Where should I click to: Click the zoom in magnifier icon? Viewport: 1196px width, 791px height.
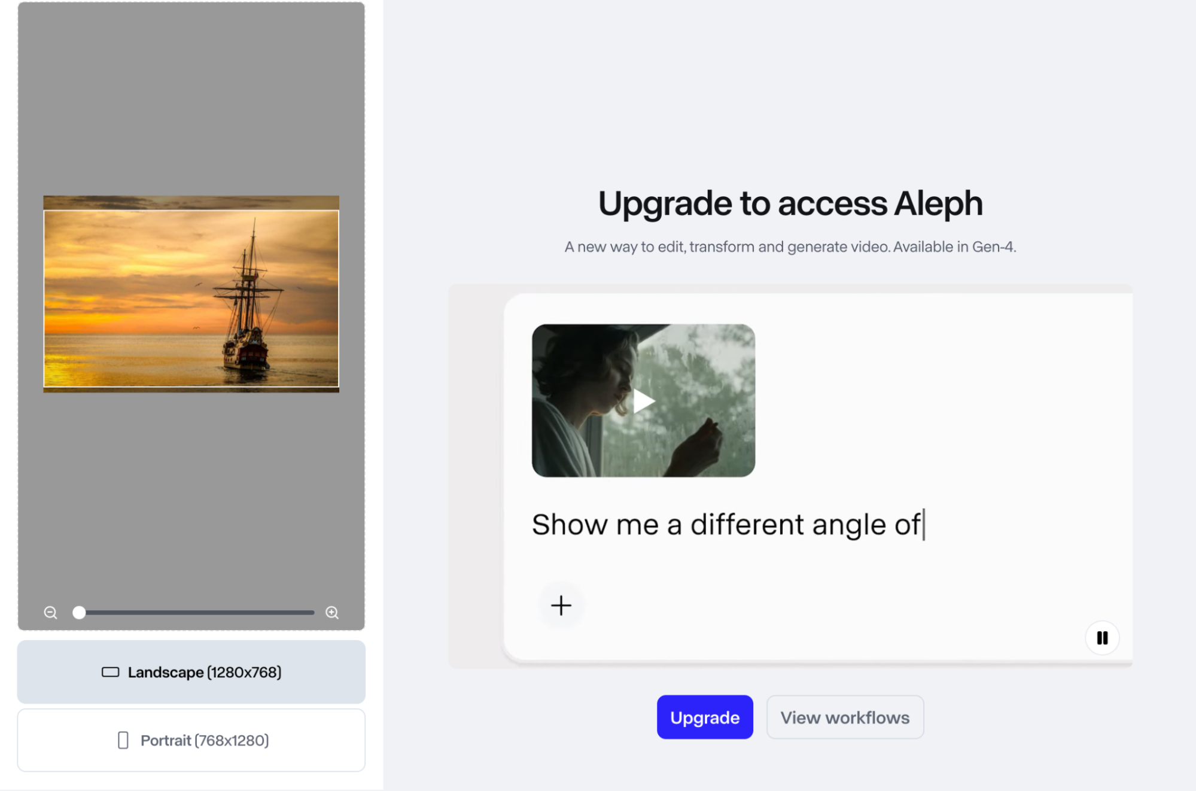[332, 613]
